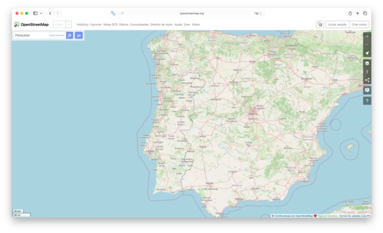Show my location with the arrow icon
The height and width of the screenshot is (233, 383).
click(367, 53)
